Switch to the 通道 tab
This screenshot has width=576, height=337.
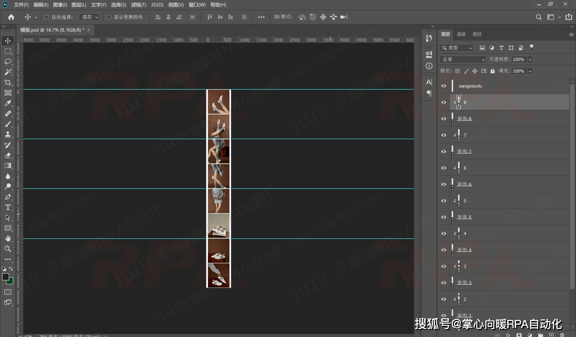pyautogui.click(x=461, y=34)
